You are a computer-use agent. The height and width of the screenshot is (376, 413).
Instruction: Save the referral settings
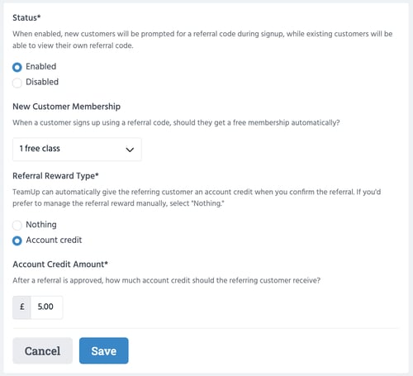[x=104, y=350]
